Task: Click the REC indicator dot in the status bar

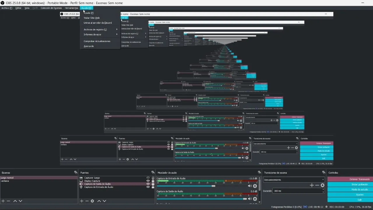Action: coord(326,207)
